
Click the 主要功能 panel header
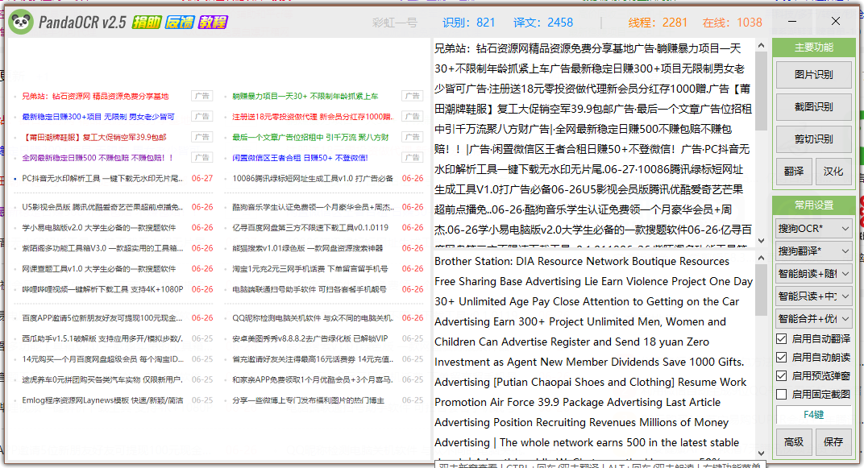click(814, 48)
